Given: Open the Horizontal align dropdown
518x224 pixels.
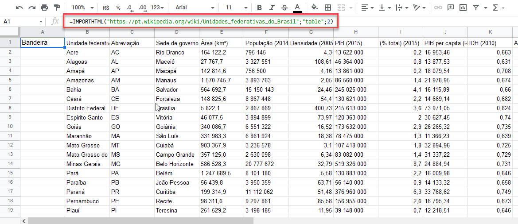Looking at the screenshot, I should point(367,7).
